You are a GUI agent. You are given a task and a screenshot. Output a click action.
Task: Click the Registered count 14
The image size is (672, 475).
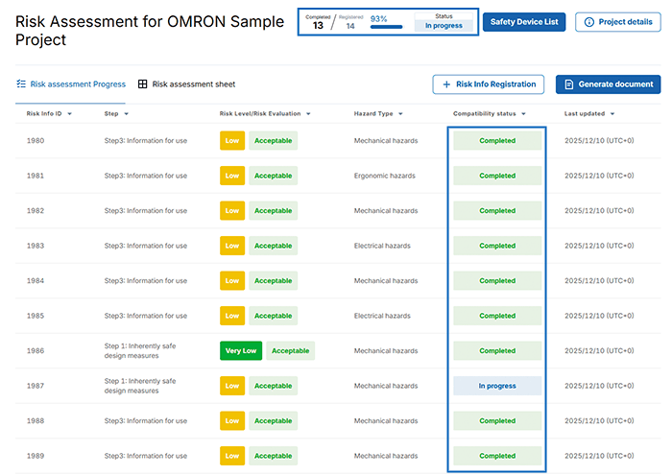click(x=350, y=26)
